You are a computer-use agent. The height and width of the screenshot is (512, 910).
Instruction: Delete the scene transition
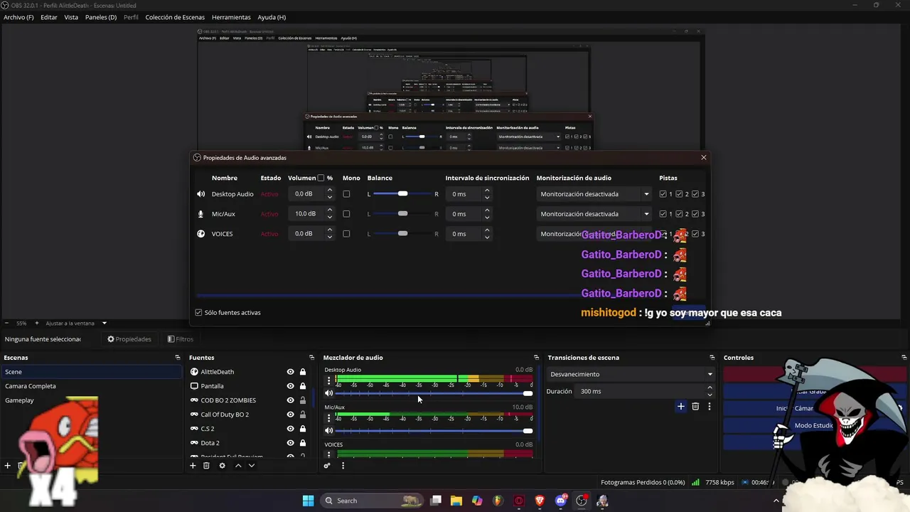[695, 406]
